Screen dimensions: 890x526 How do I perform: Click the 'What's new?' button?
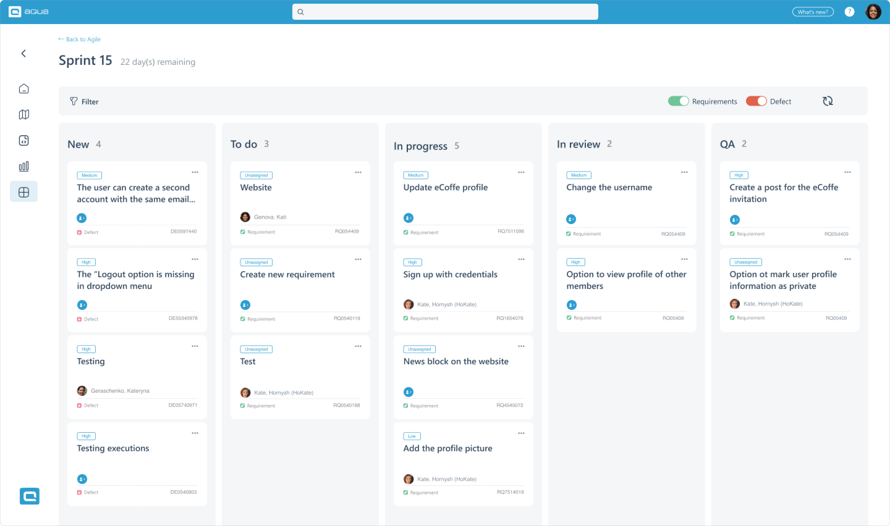[x=813, y=12]
